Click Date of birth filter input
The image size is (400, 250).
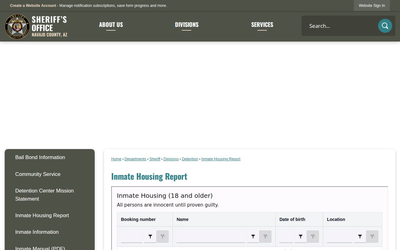click(286, 237)
